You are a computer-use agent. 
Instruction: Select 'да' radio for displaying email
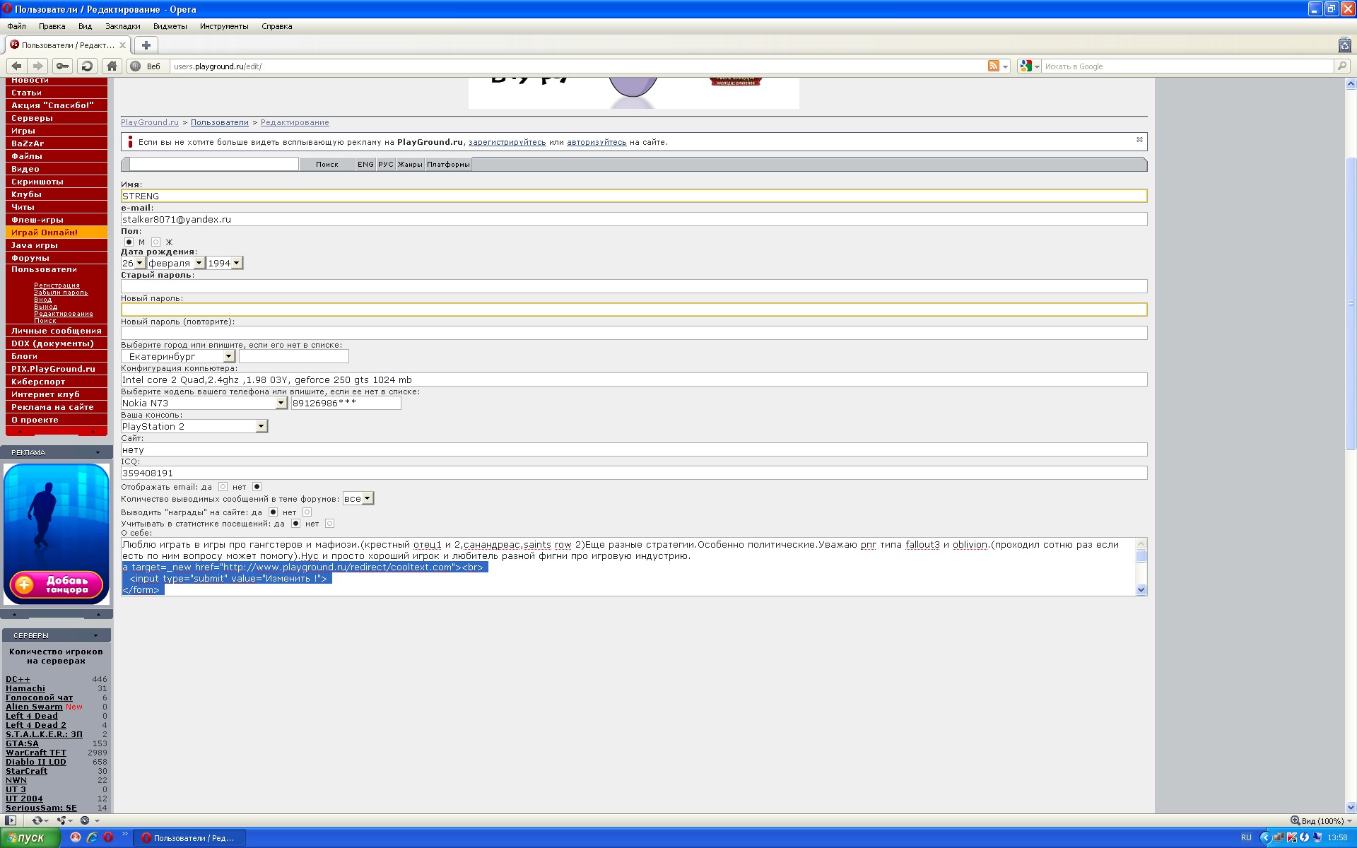click(x=223, y=487)
